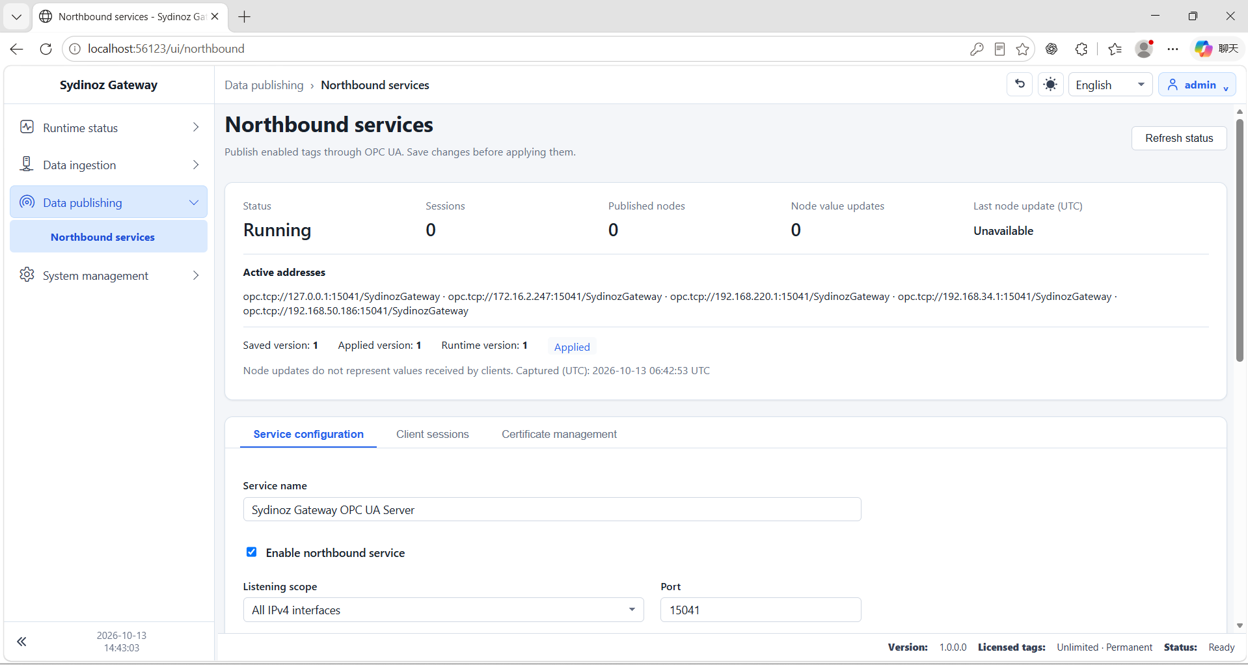Open the admin user menu
The height and width of the screenshot is (665, 1248).
point(1197,85)
